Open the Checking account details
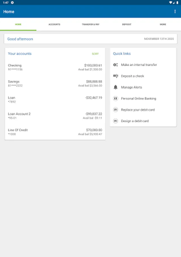 (x=55, y=67)
